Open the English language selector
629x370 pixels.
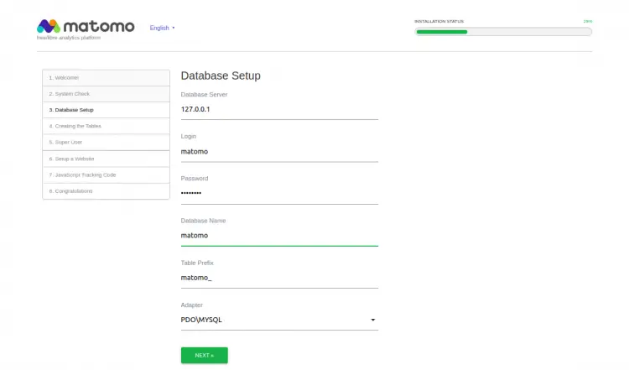[x=162, y=28]
